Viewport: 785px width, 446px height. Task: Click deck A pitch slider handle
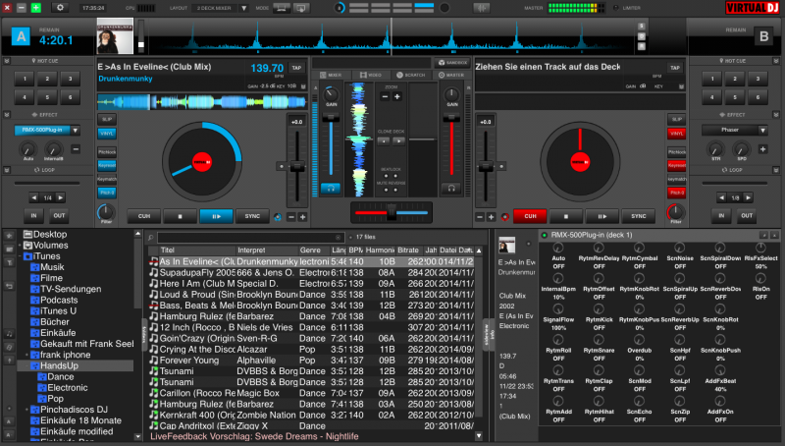coord(297,167)
